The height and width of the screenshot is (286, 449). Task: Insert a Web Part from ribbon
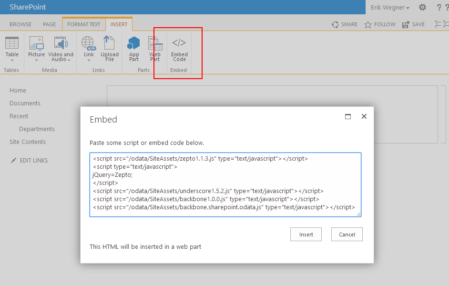[155, 49]
